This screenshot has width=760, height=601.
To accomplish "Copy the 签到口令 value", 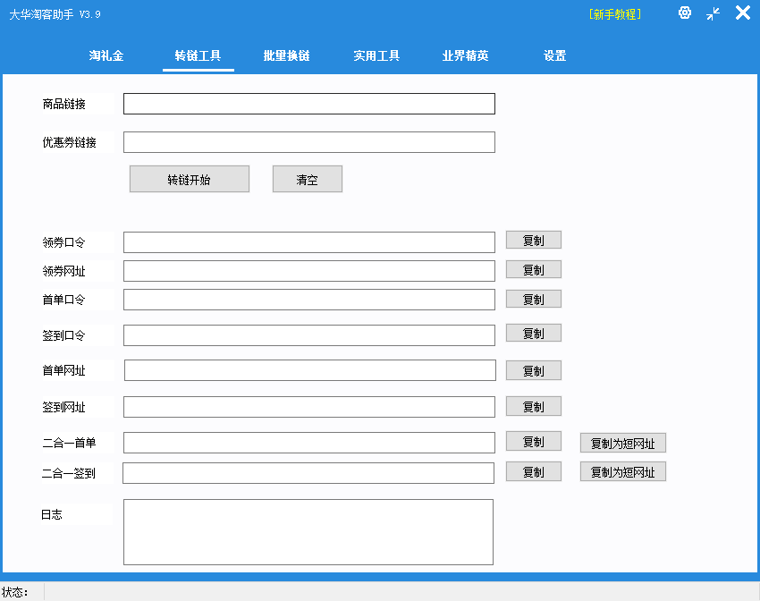I will tap(534, 333).
